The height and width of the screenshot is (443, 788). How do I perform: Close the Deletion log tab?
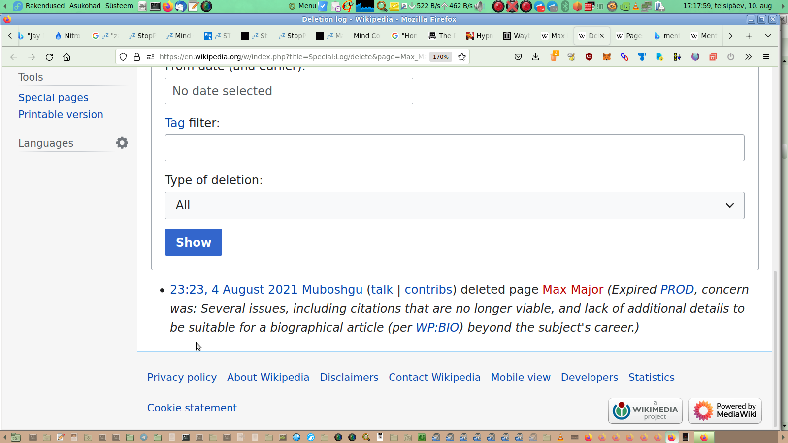coord(602,36)
